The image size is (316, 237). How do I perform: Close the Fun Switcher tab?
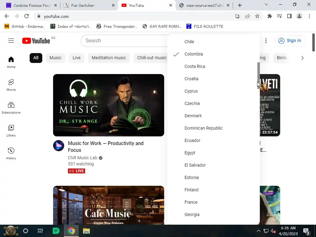pyautogui.click(x=113, y=6)
